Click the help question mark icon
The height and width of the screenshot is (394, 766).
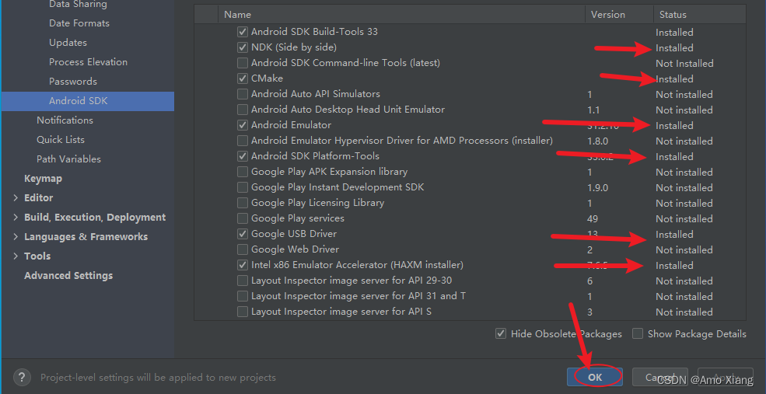23,377
